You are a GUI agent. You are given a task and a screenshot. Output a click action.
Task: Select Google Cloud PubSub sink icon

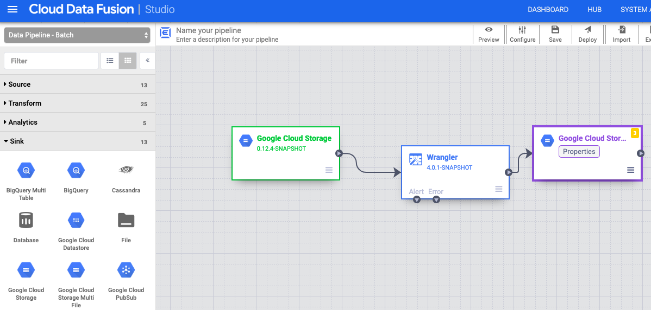coord(126,270)
